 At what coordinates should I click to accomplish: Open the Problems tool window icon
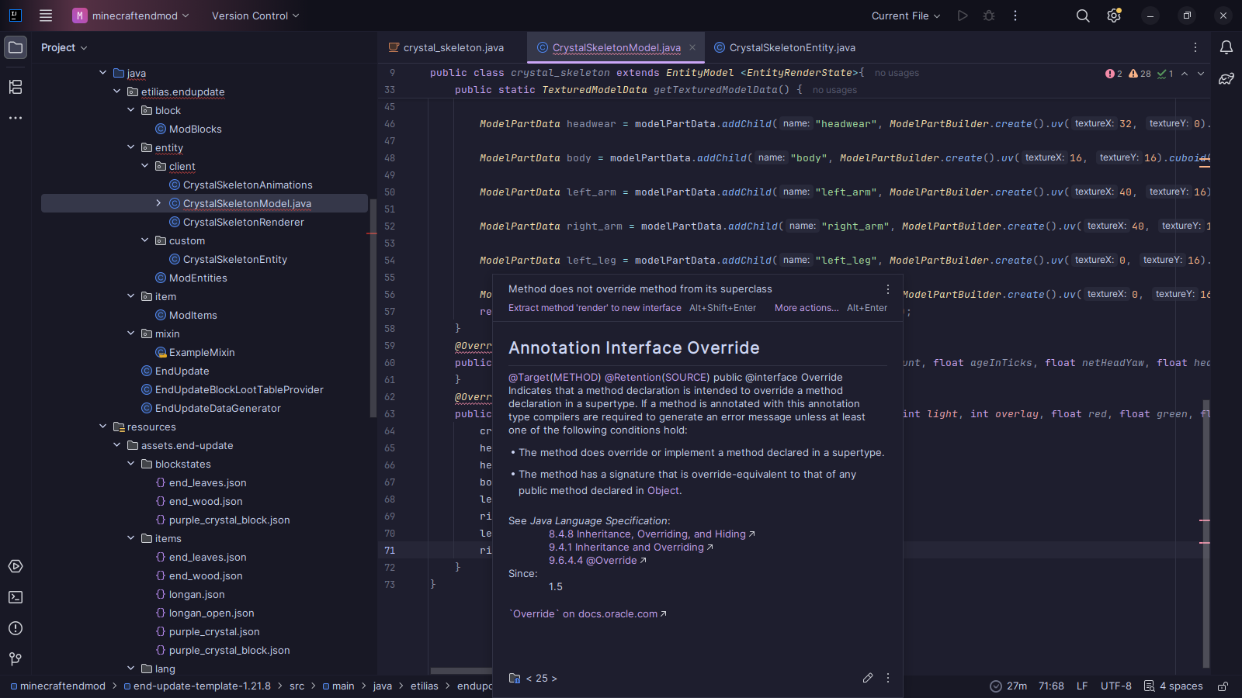coord(16,628)
